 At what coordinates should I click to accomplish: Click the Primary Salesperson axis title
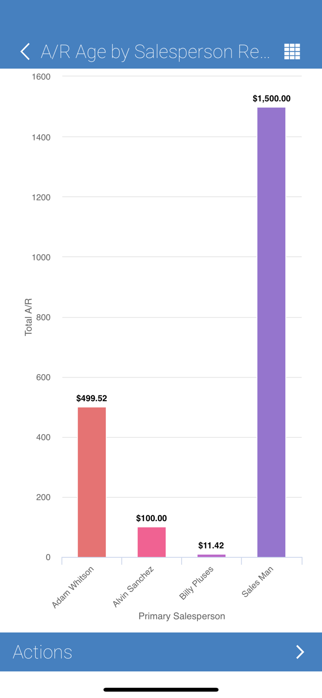[x=182, y=616]
